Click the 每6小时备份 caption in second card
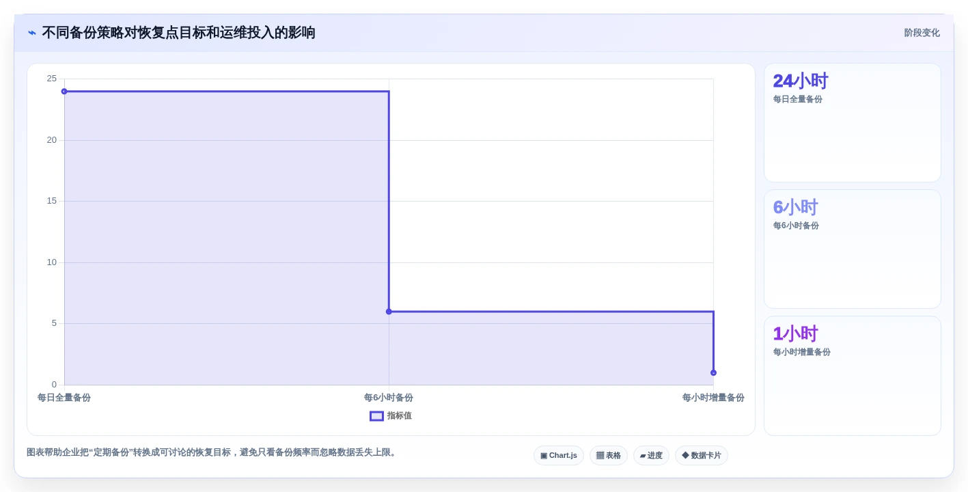The width and height of the screenshot is (968, 492). click(796, 225)
